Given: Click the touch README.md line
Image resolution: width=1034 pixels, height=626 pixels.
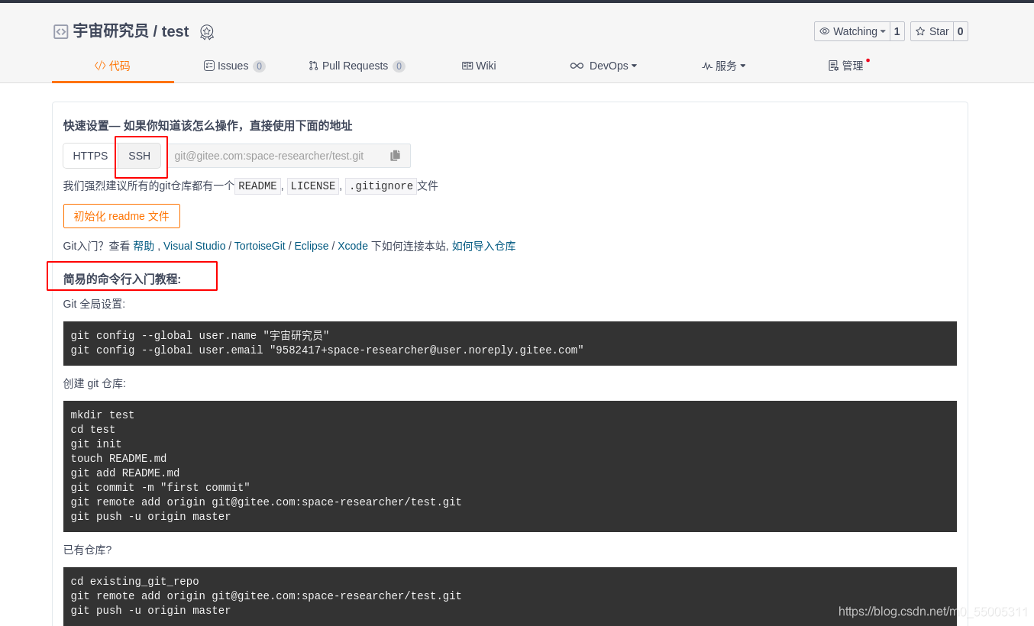Looking at the screenshot, I should (x=118, y=459).
